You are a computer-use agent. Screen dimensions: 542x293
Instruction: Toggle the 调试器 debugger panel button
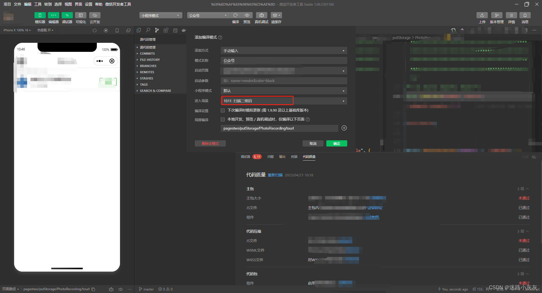pos(67,15)
